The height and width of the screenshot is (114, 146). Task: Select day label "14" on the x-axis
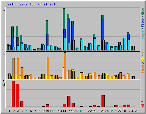(64, 111)
